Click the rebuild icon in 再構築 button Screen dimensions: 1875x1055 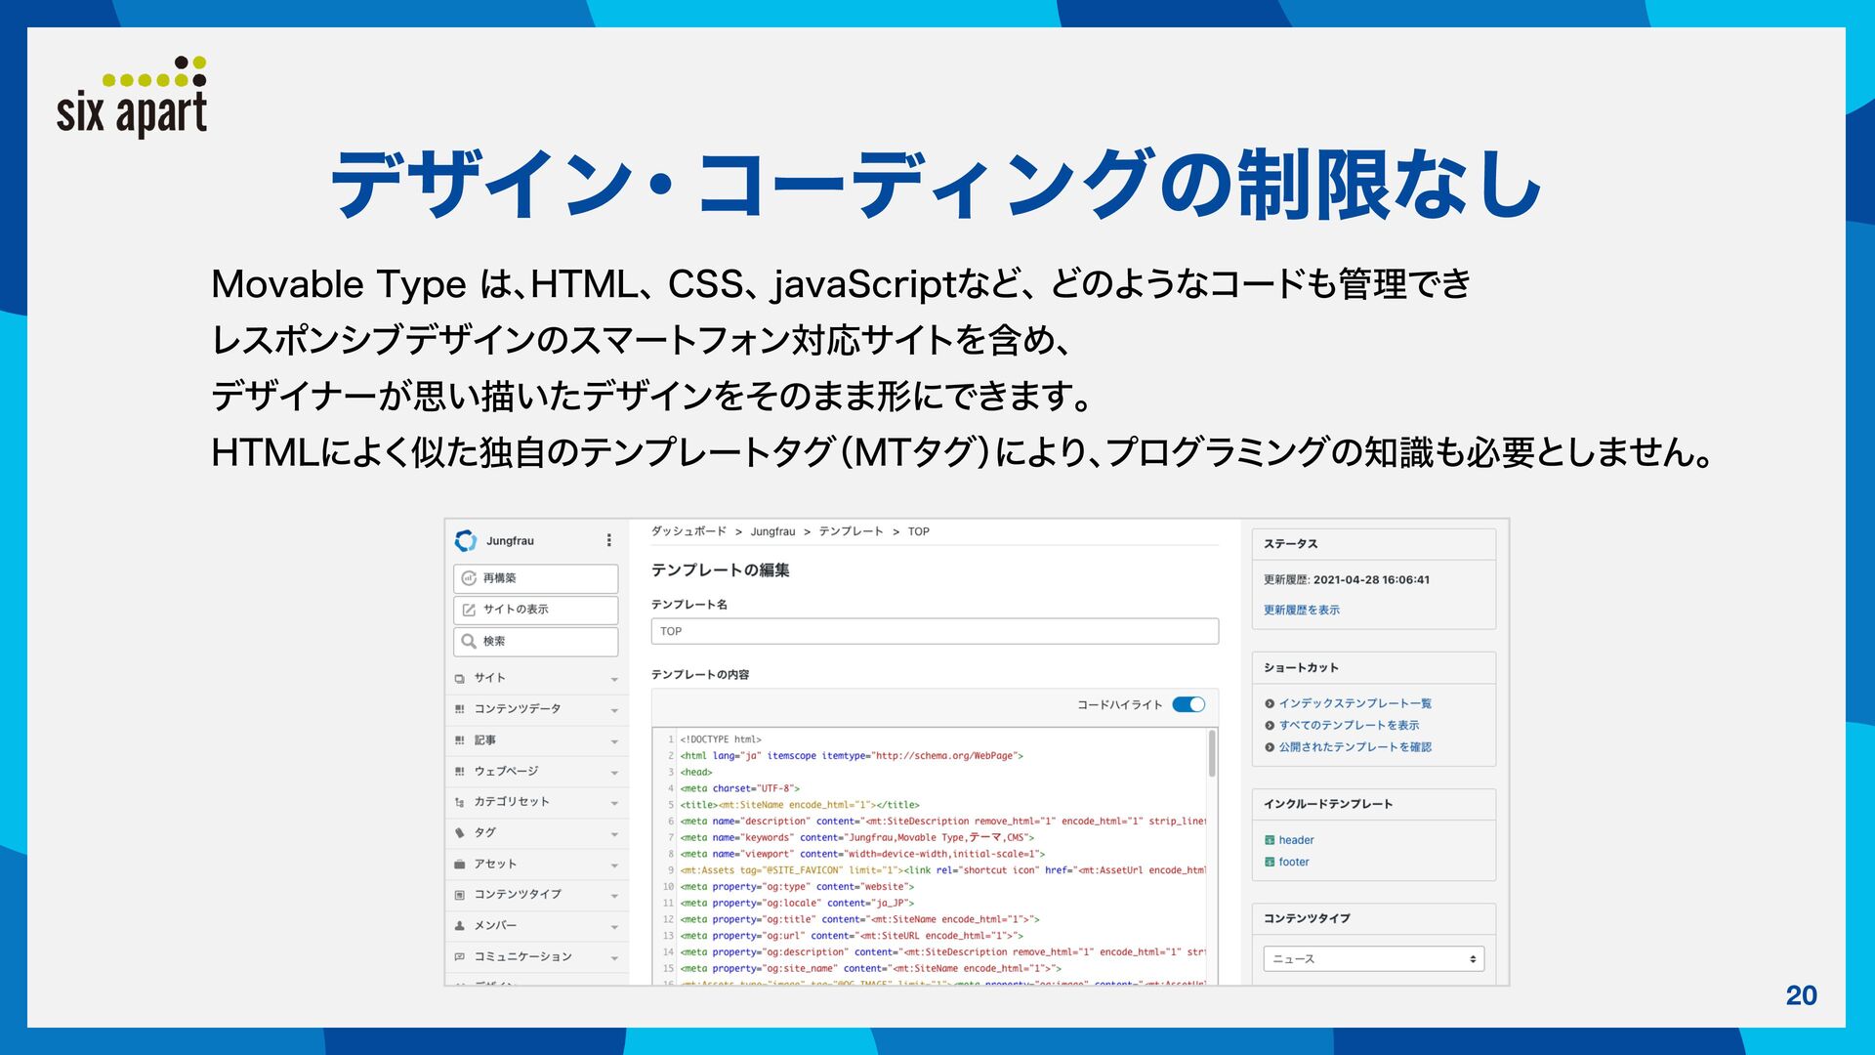[469, 578]
